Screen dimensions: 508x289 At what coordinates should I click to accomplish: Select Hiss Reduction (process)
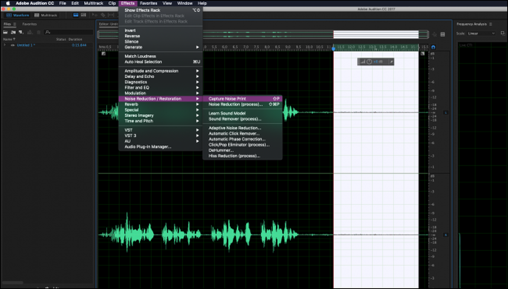tap(242, 156)
